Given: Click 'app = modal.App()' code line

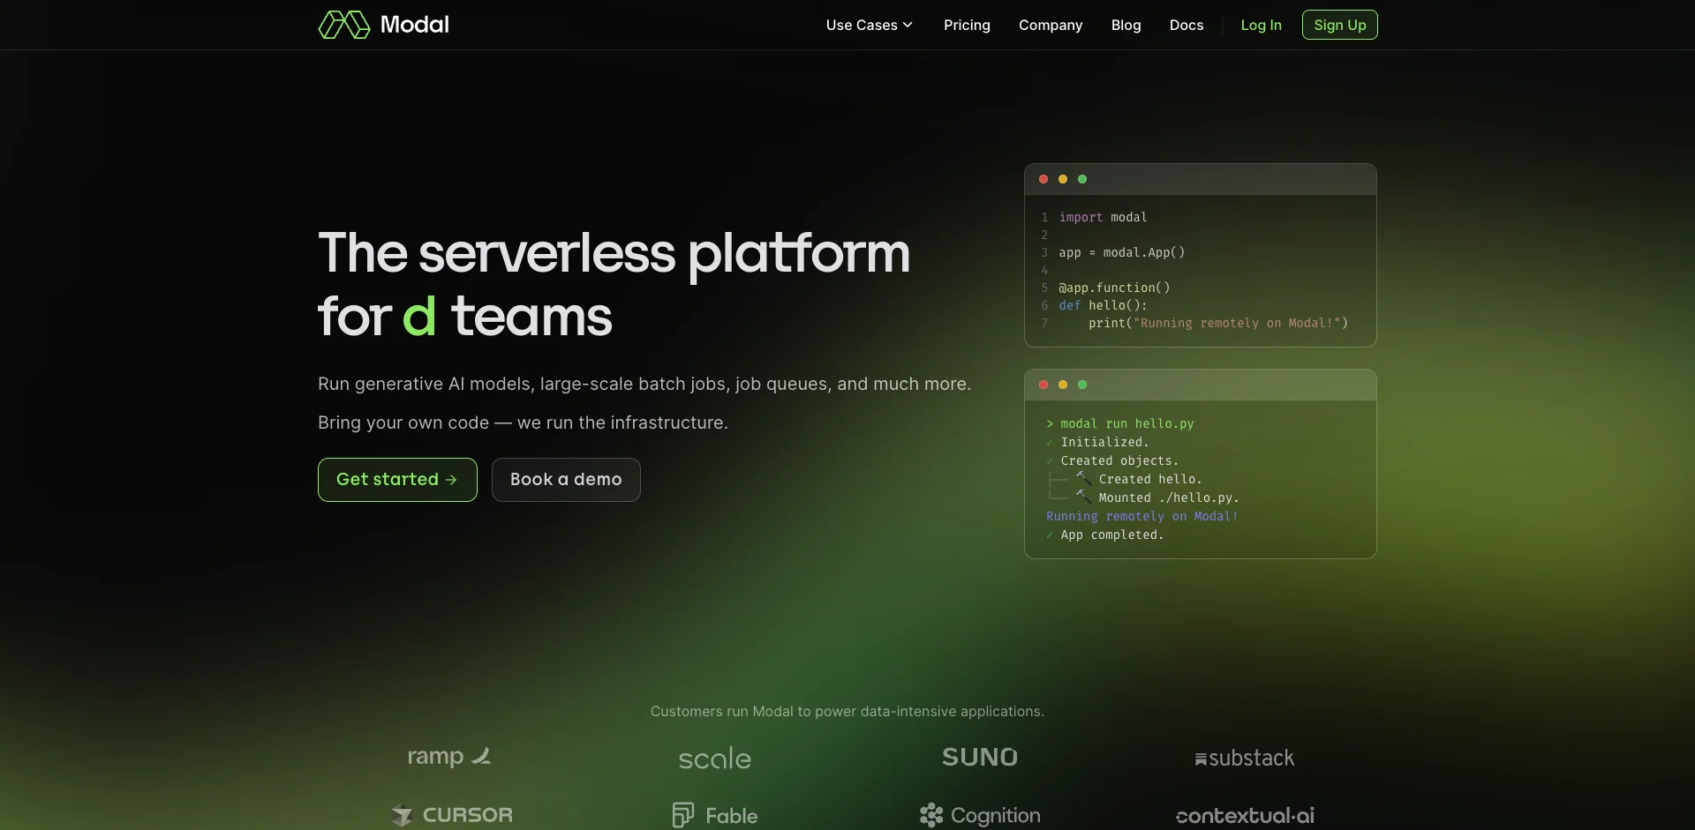Looking at the screenshot, I should tap(1121, 252).
